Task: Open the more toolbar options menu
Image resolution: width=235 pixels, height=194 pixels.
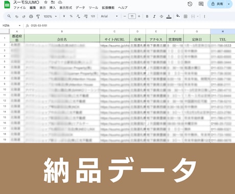Action: tap(204, 16)
